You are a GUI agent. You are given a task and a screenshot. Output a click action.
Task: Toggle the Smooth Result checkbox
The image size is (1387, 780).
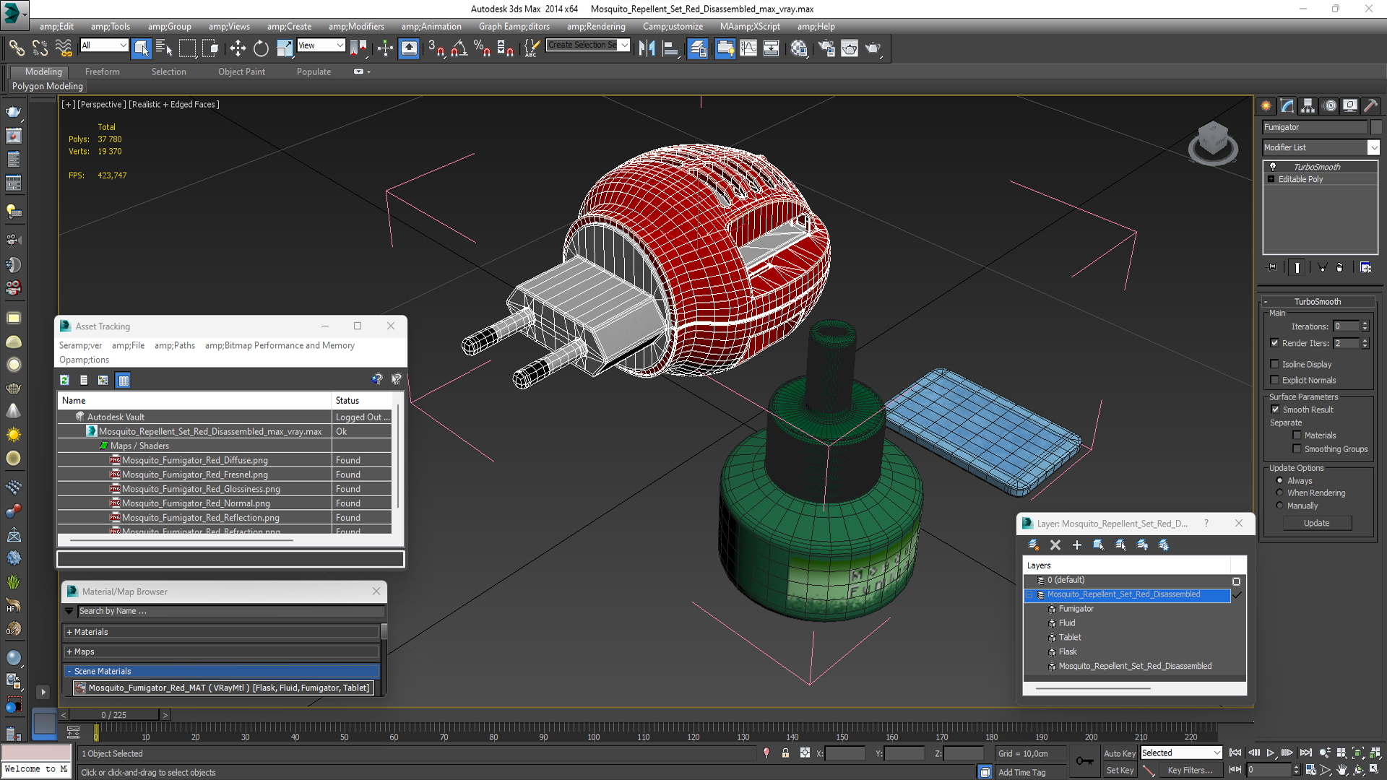(x=1275, y=409)
